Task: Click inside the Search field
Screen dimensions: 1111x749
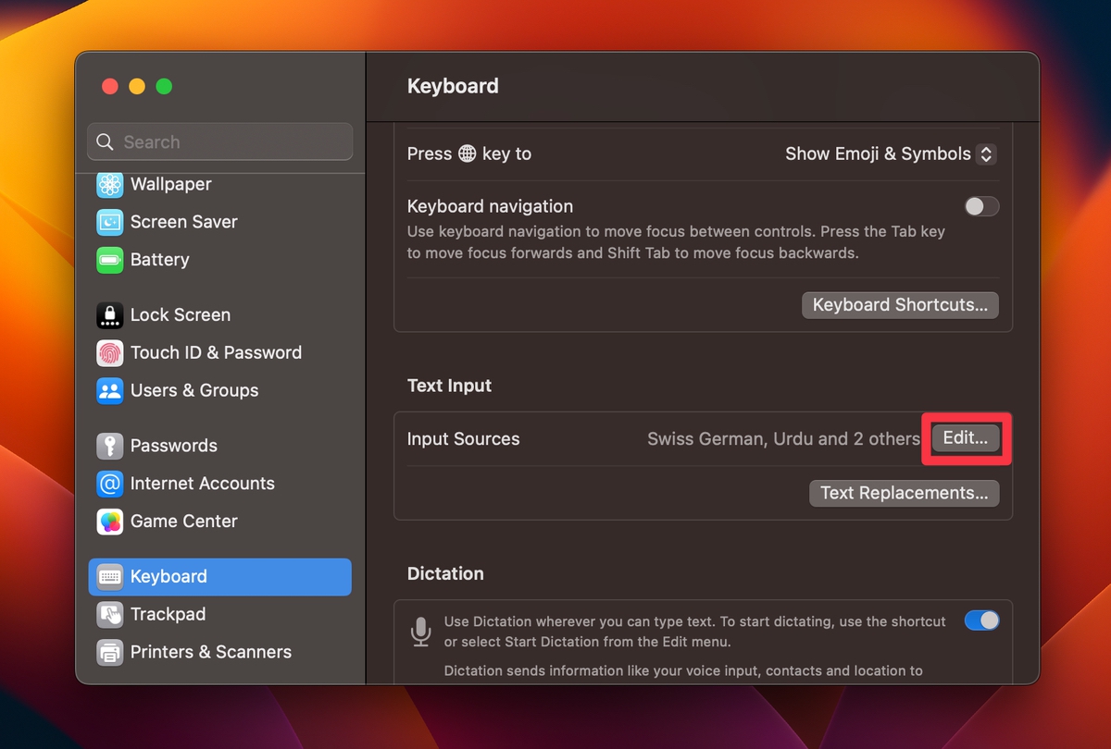Action: tap(219, 141)
